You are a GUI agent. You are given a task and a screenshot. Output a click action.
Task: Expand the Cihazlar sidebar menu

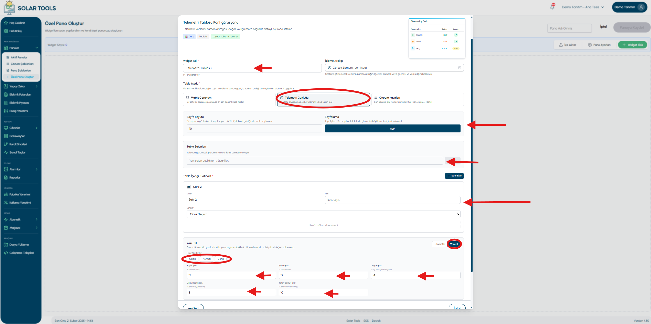[x=20, y=128]
